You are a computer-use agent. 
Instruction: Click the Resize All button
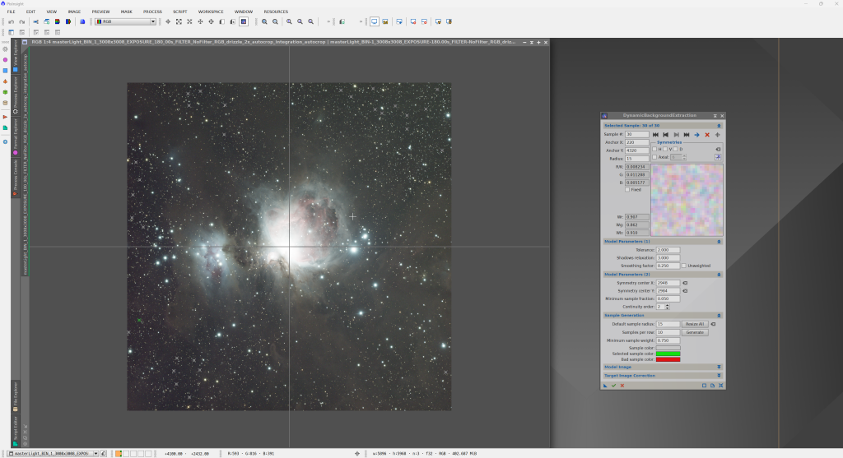(695, 324)
